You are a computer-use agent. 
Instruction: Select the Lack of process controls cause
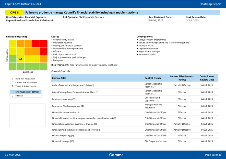(x=65, y=54)
